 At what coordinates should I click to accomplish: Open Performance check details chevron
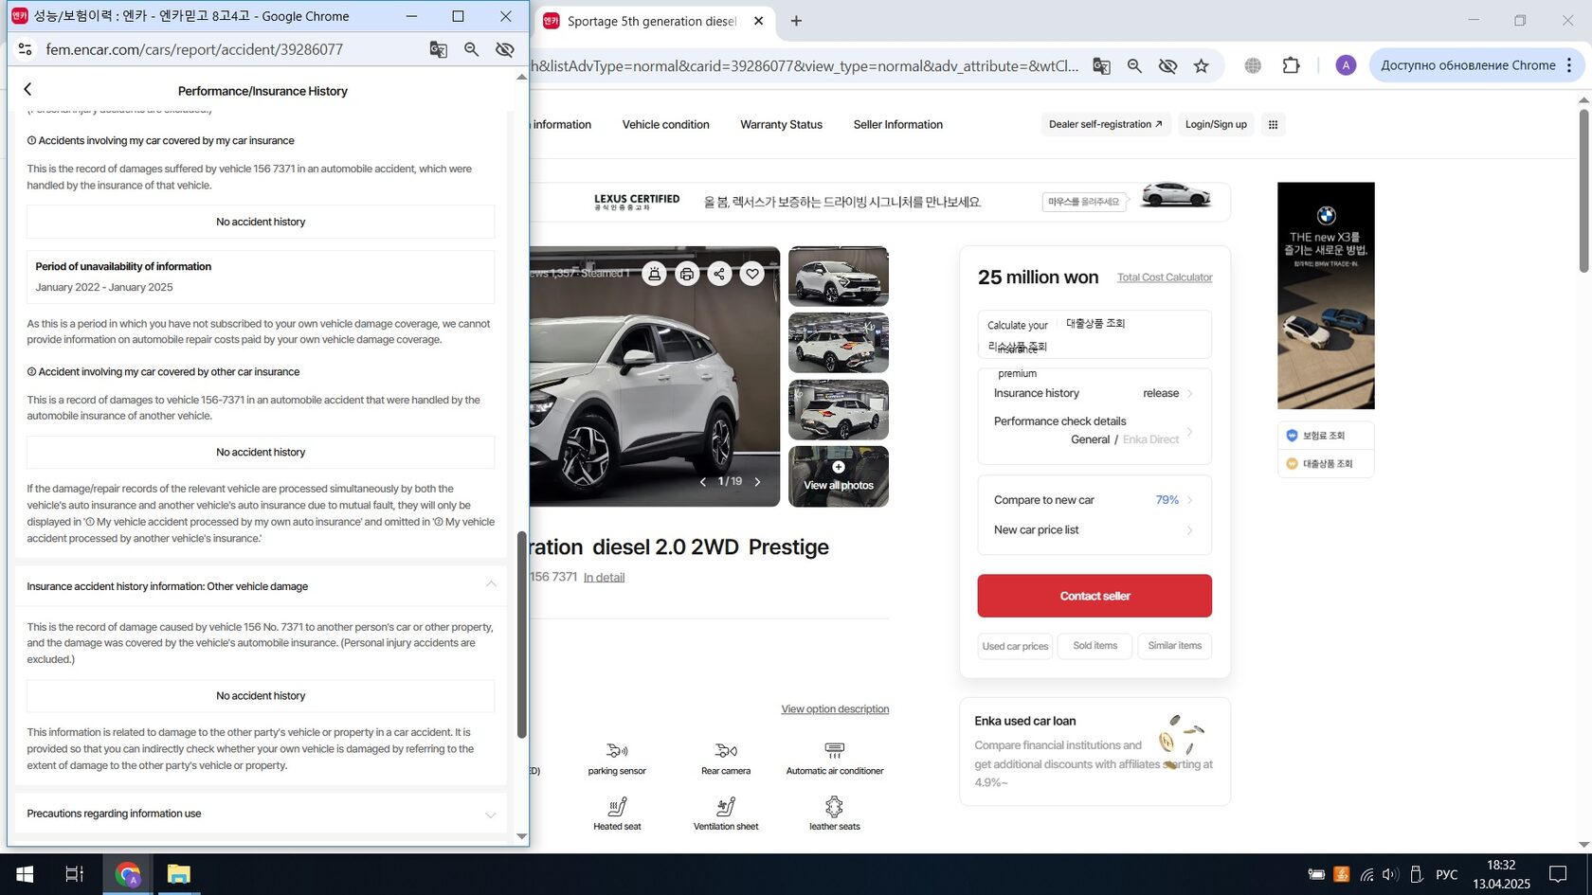coord(1189,432)
